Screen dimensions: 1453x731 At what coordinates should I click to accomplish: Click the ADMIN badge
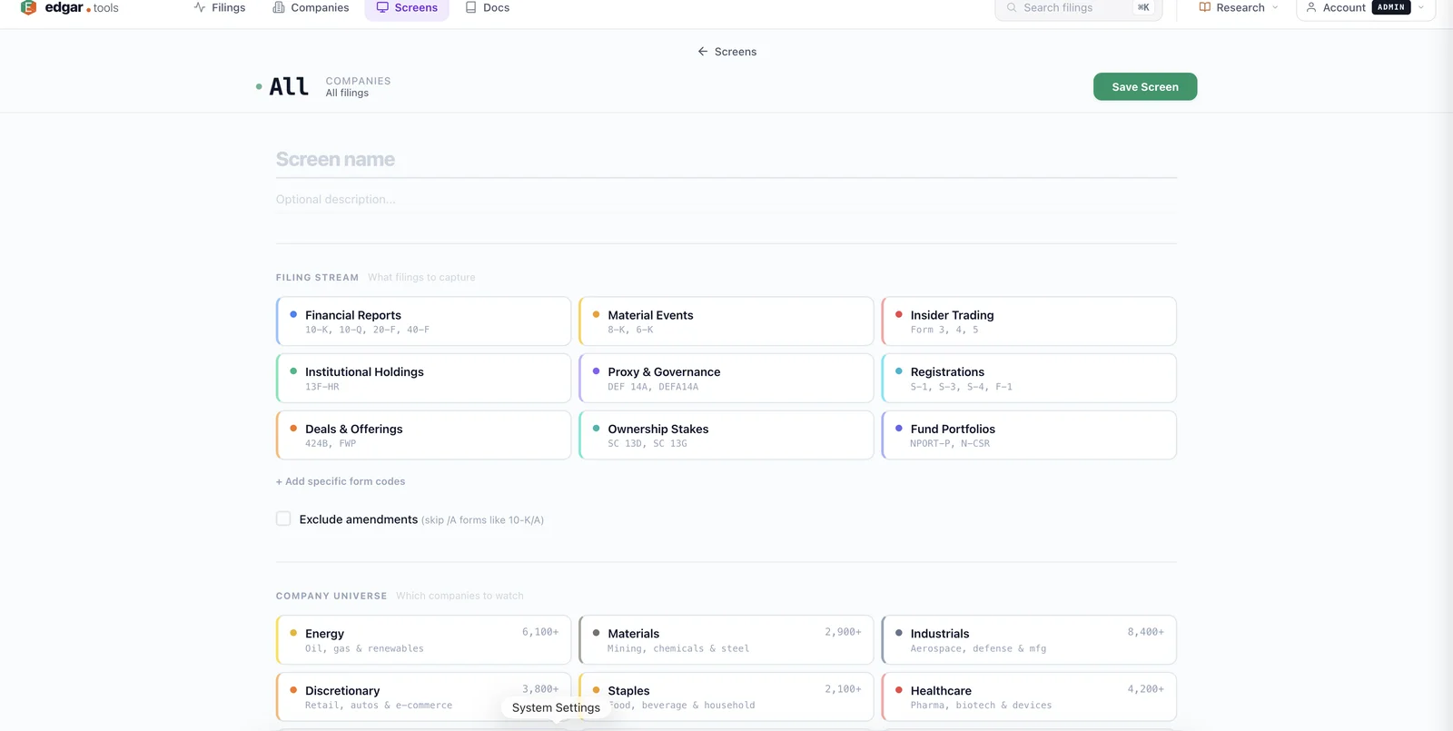tap(1390, 7)
